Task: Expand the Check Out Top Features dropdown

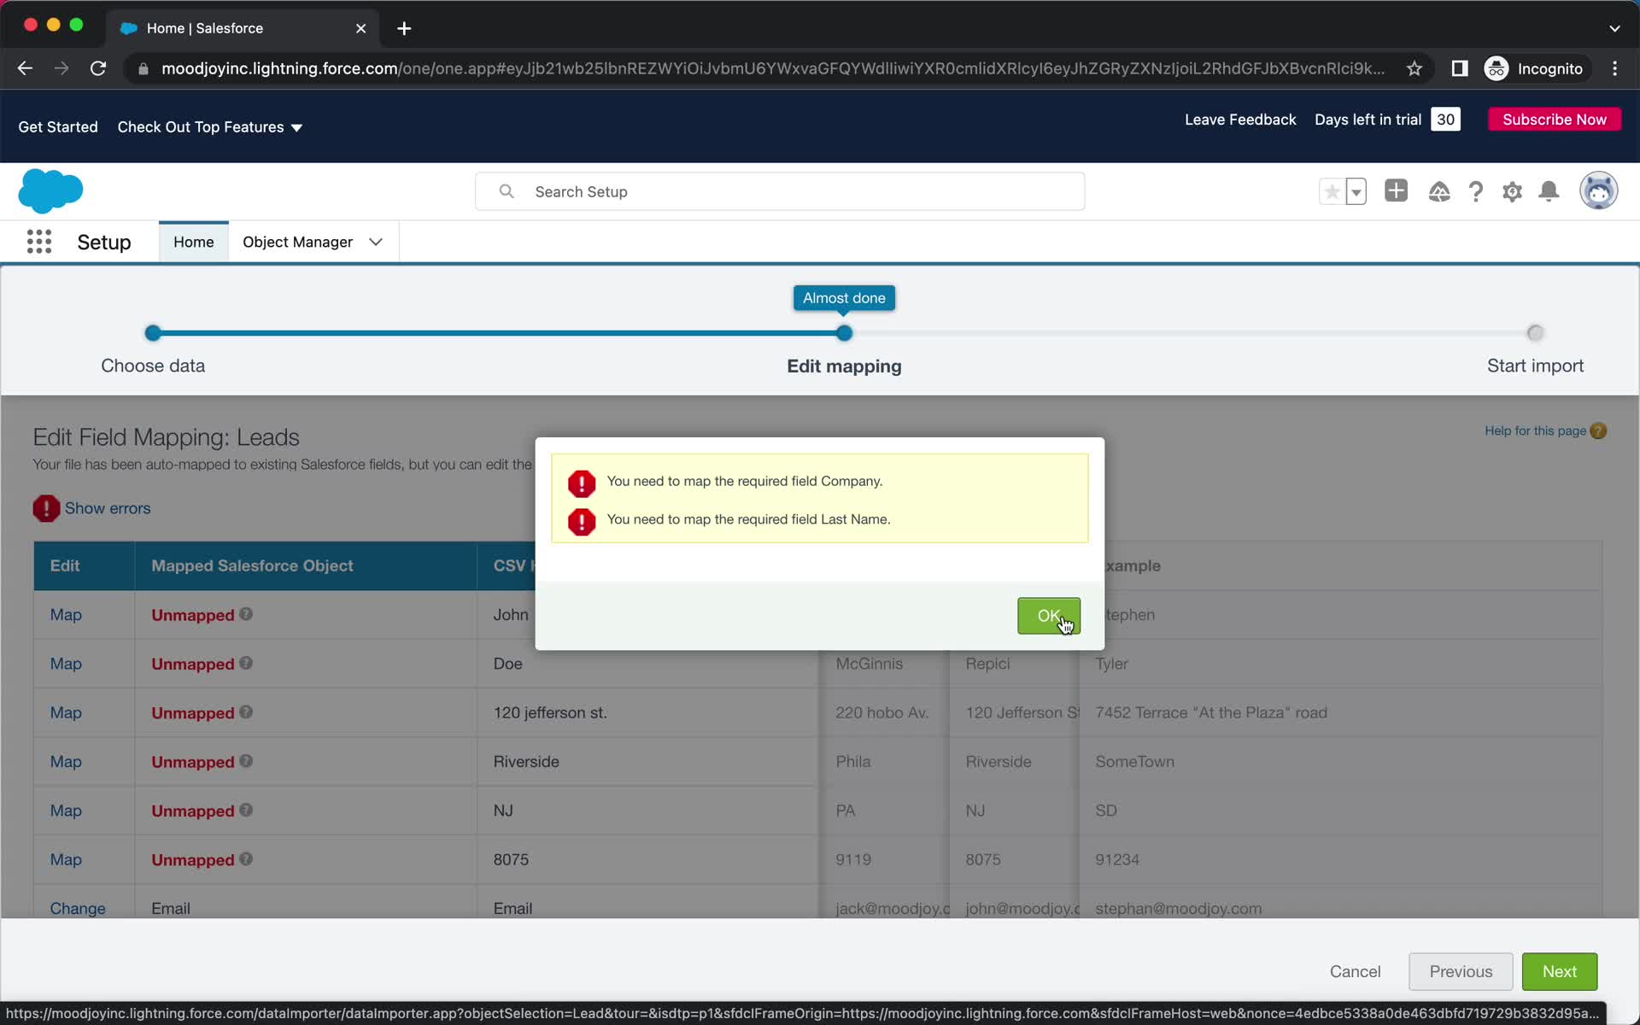Action: (x=296, y=127)
